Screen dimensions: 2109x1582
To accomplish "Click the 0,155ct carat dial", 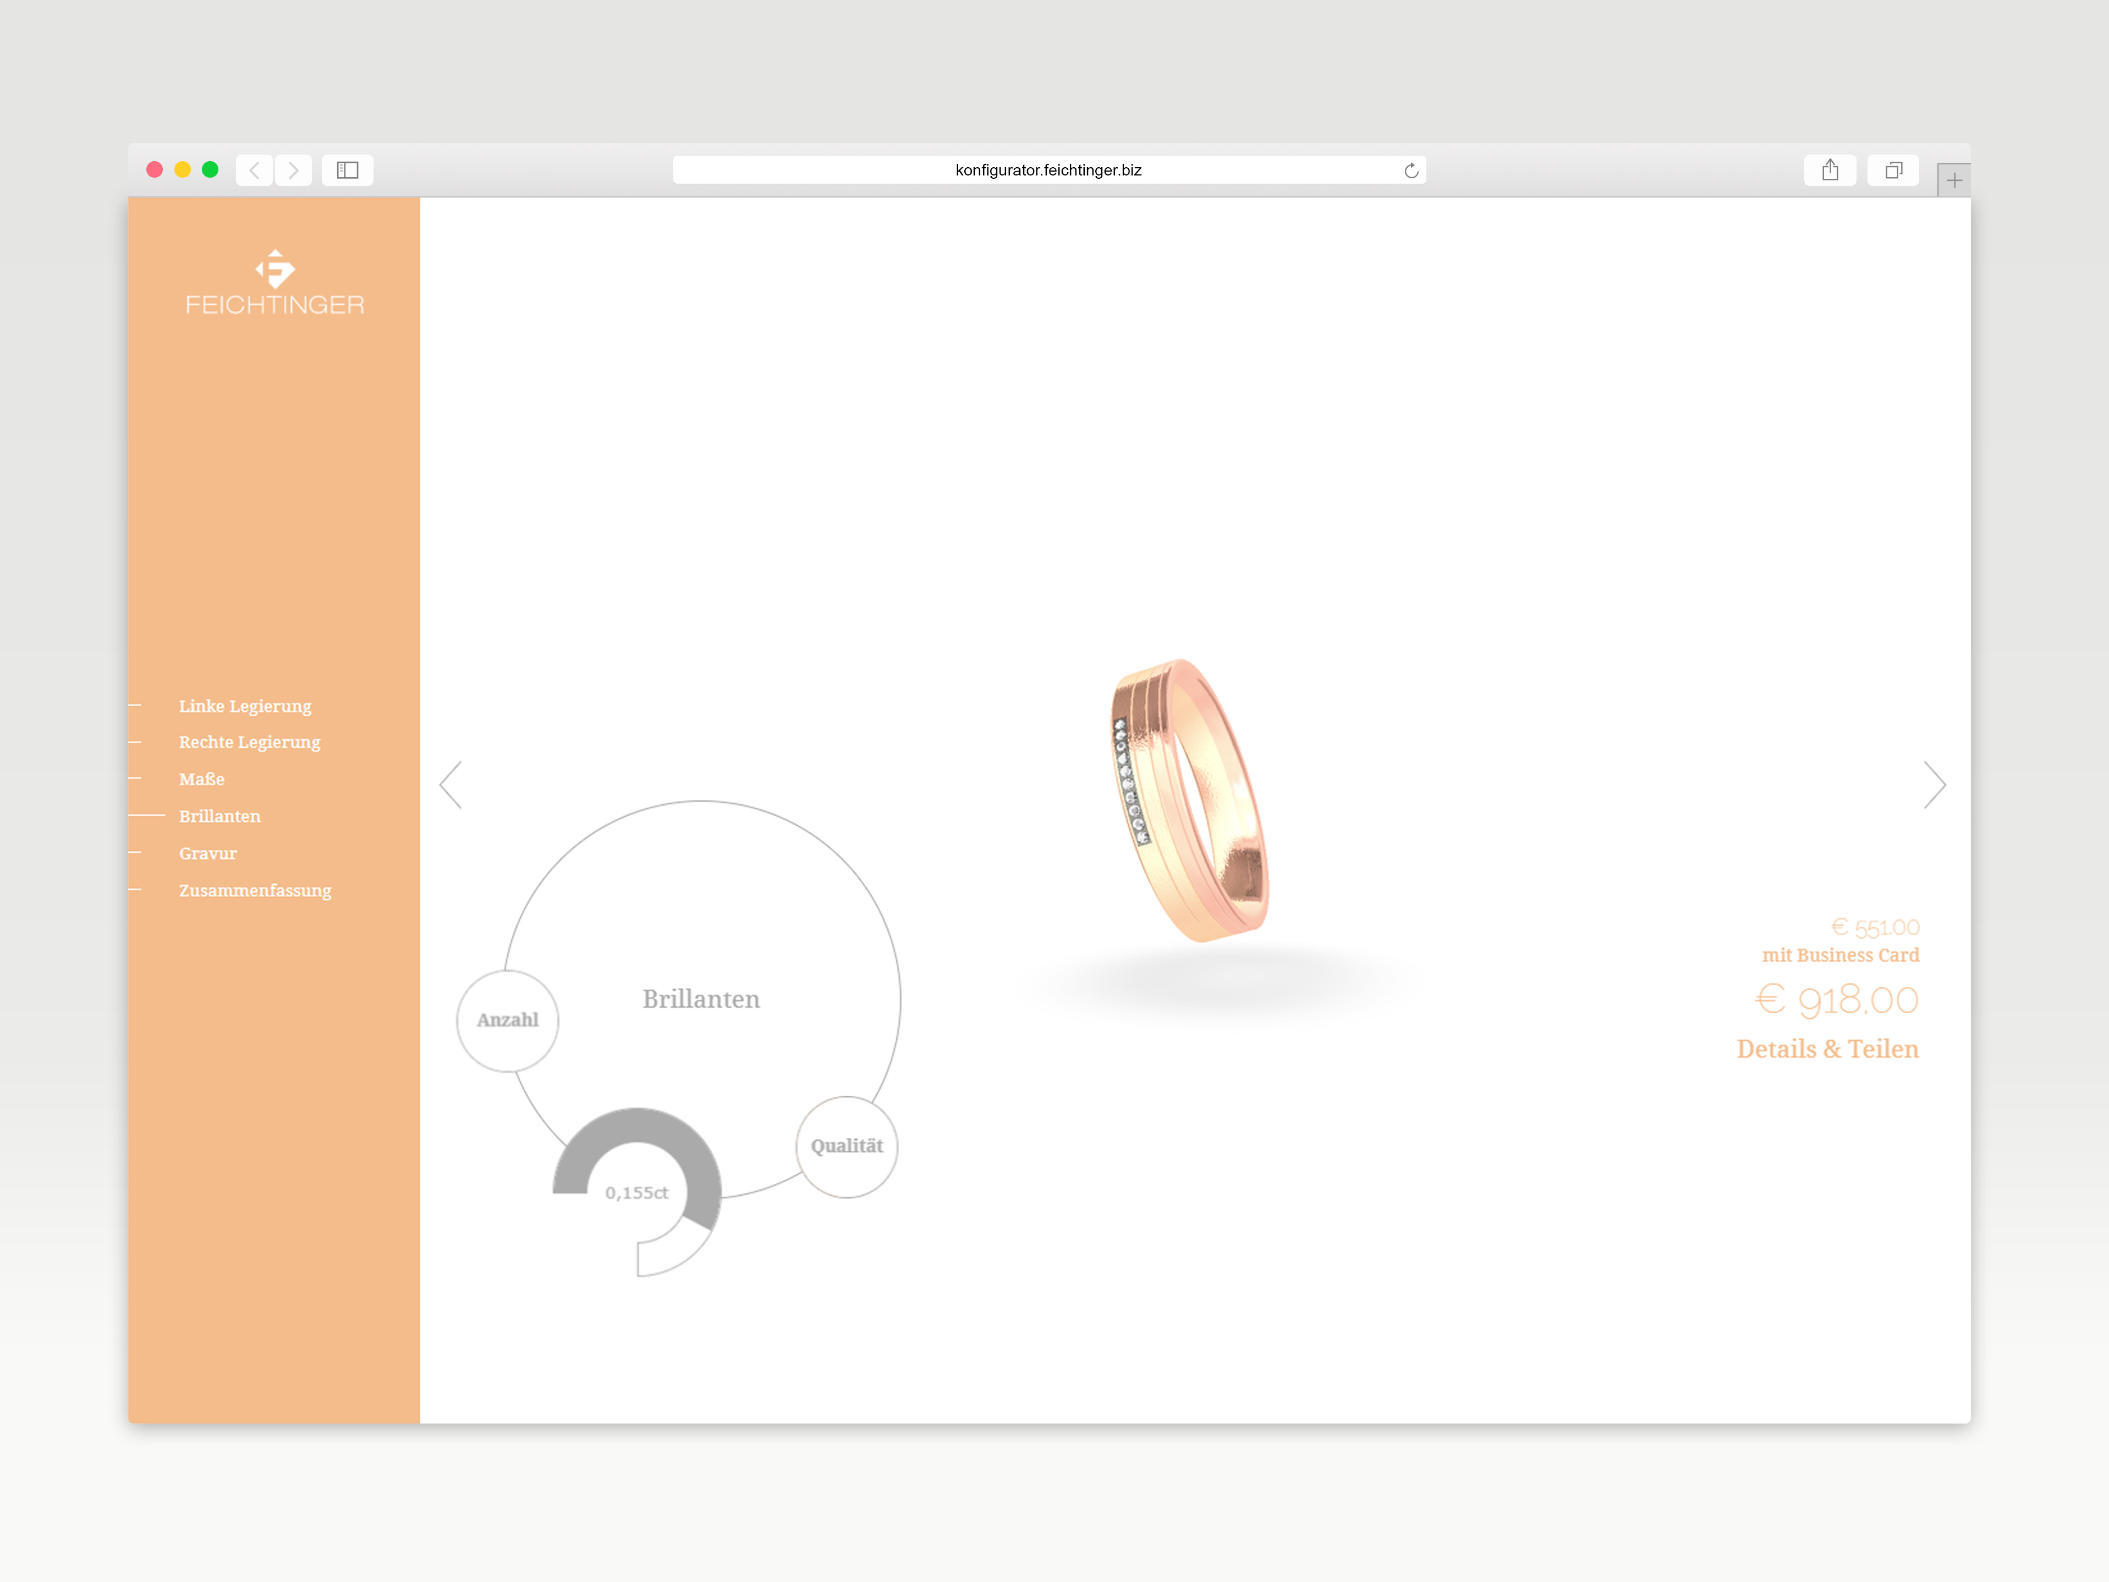I will (637, 1192).
